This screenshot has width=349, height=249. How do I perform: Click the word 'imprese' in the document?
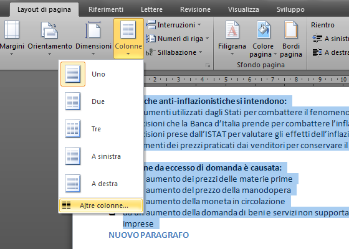pyautogui.click(x=138, y=223)
